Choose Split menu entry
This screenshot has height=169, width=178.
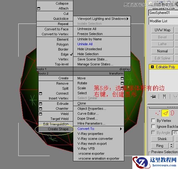click(65, 88)
